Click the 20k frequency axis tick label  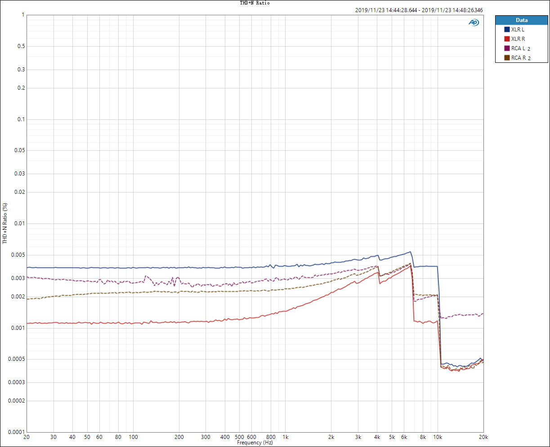click(x=483, y=437)
